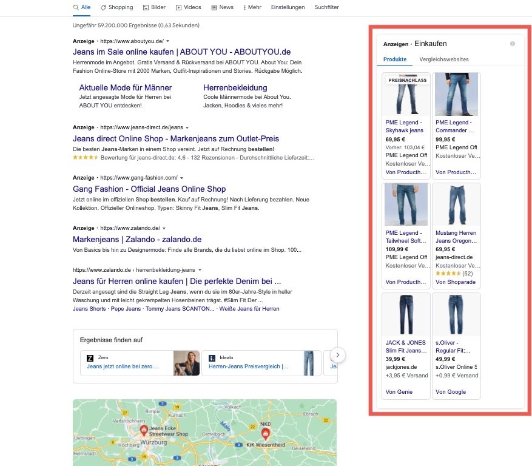
Task: Open the Bilder tab
Action: click(154, 7)
